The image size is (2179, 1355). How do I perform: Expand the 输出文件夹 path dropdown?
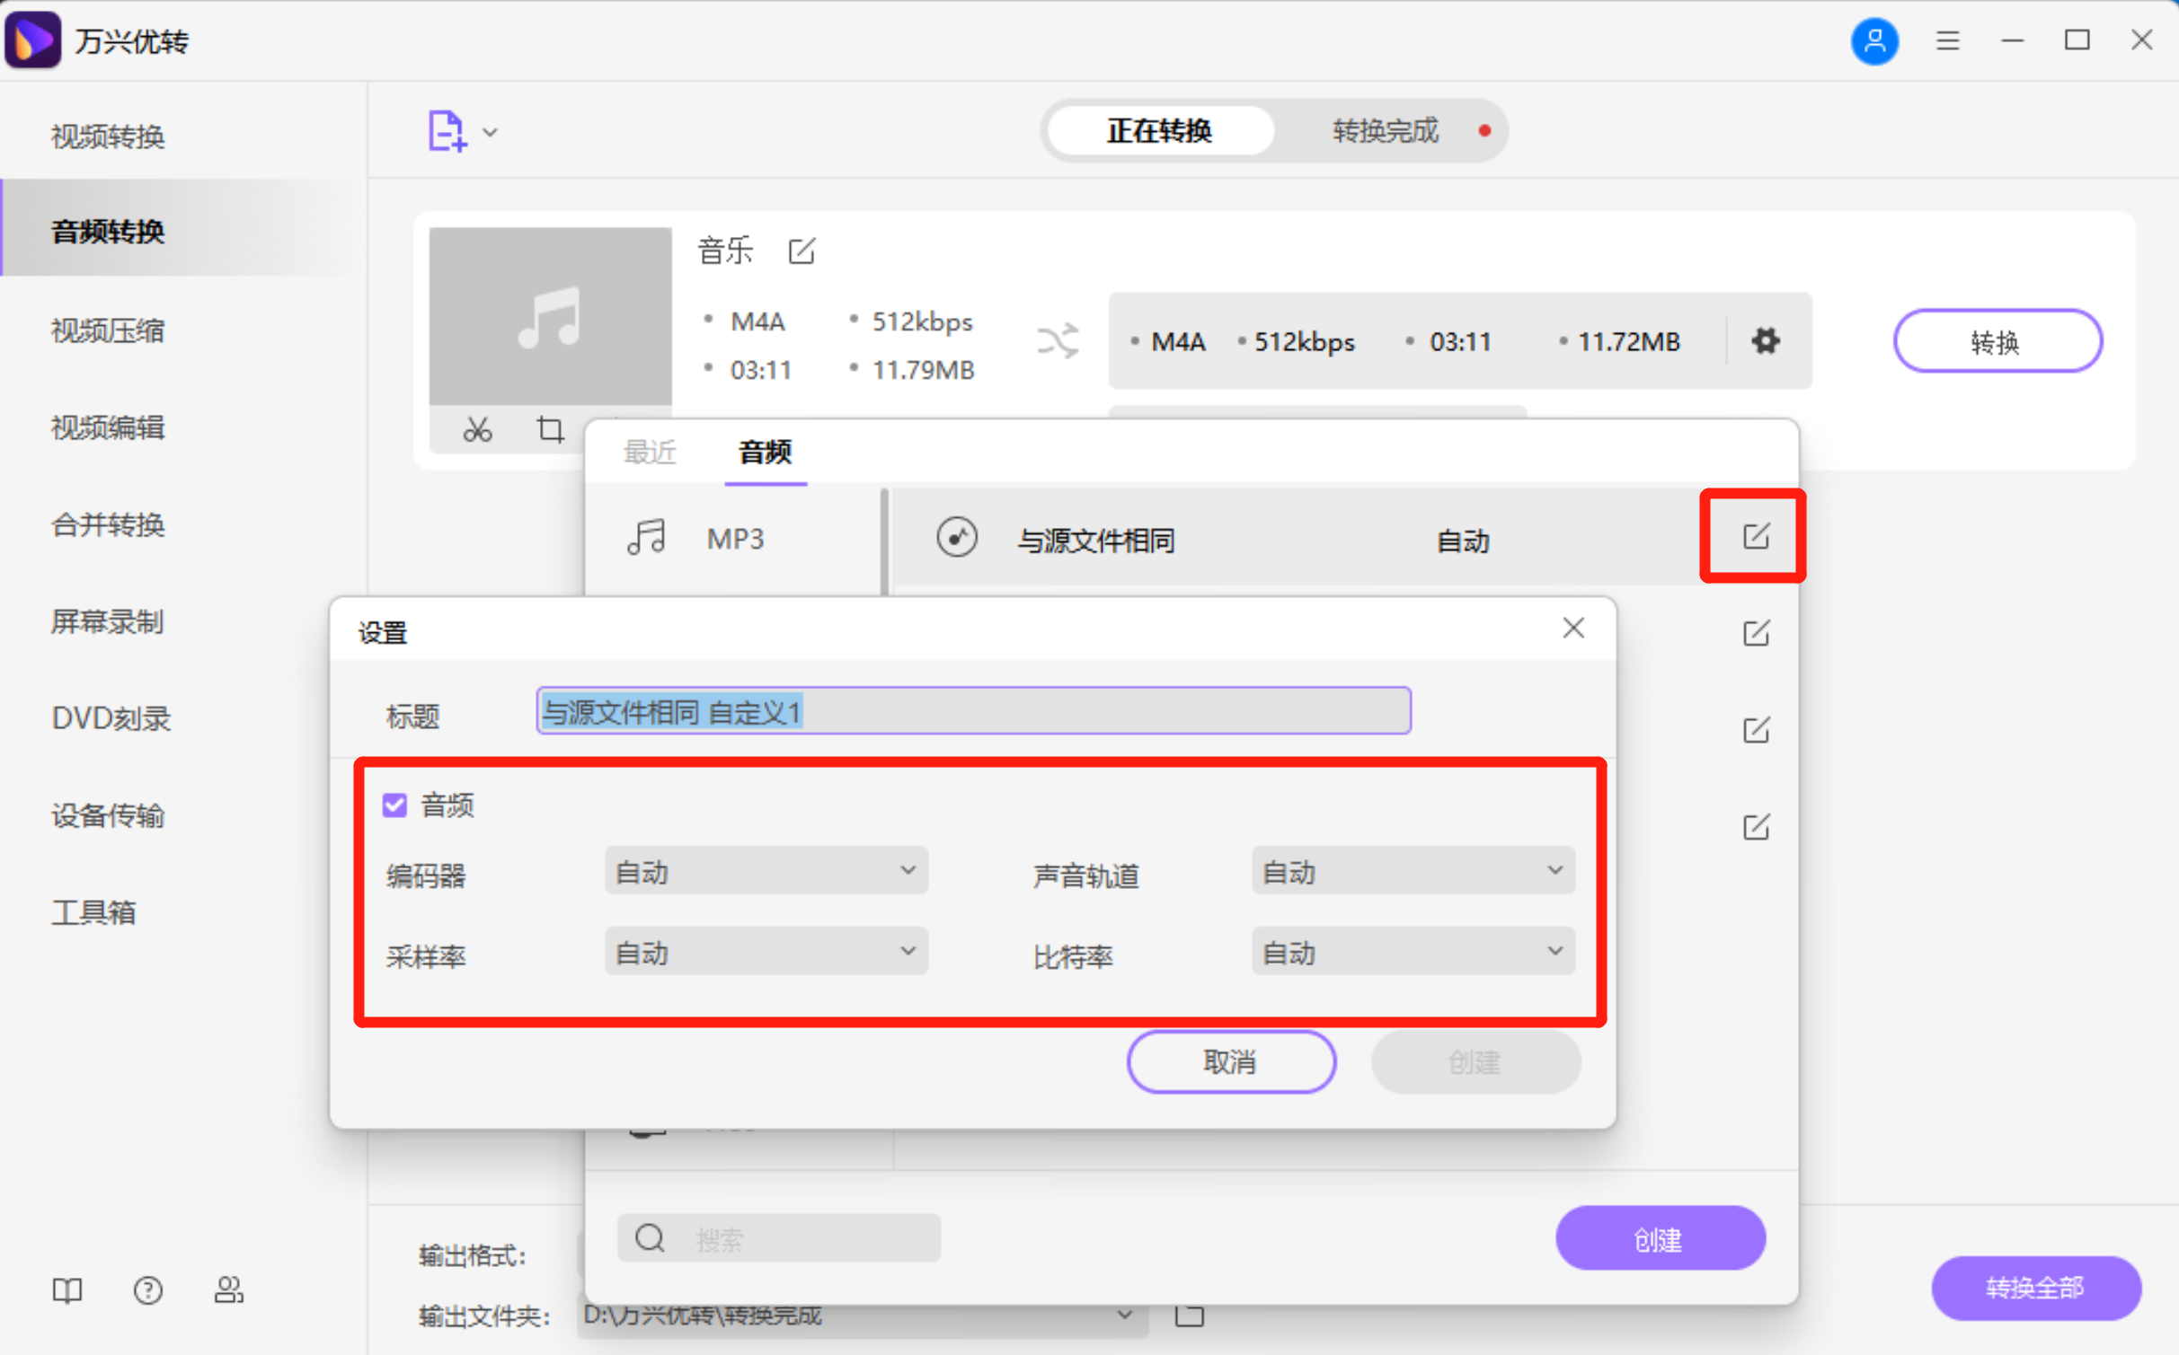click(x=1124, y=1315)
